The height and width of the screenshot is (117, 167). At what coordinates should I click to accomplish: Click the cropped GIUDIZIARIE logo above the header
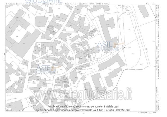pos(44,2)
